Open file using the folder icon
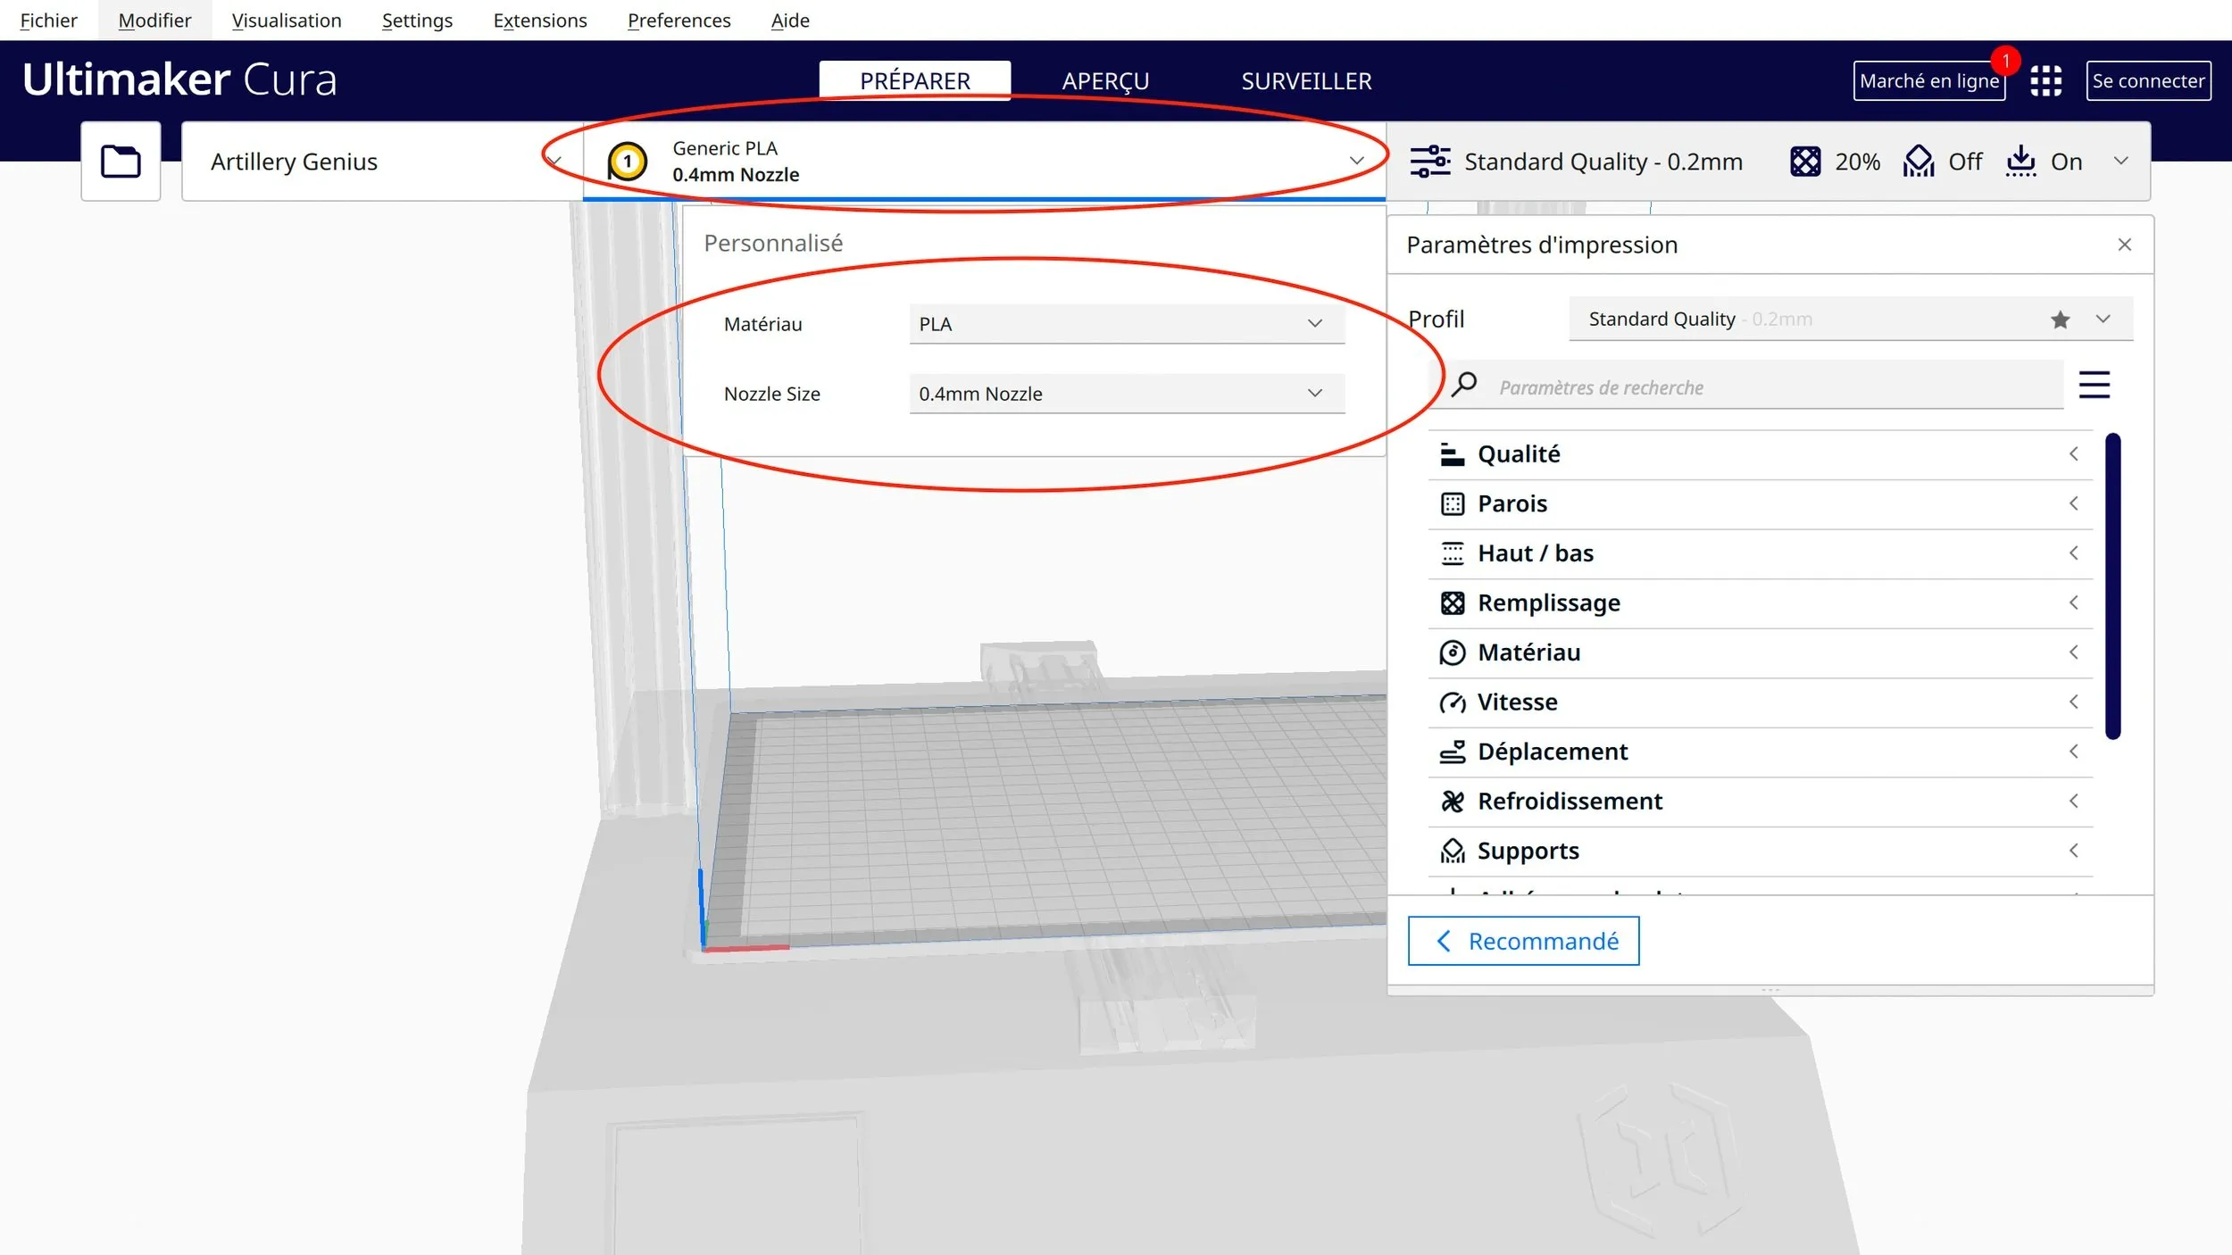This screenshot has height=1255, width=2232. click(121, 162)
